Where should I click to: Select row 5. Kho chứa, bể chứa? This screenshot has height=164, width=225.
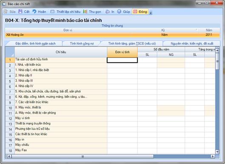click(61, 92)
